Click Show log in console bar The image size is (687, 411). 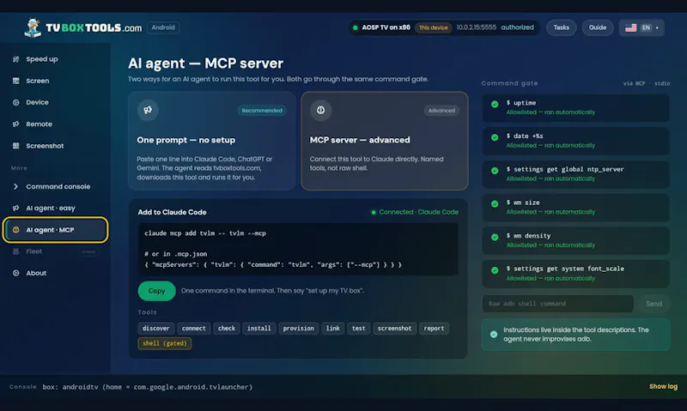pyautogui.click(x=663, y=386)
